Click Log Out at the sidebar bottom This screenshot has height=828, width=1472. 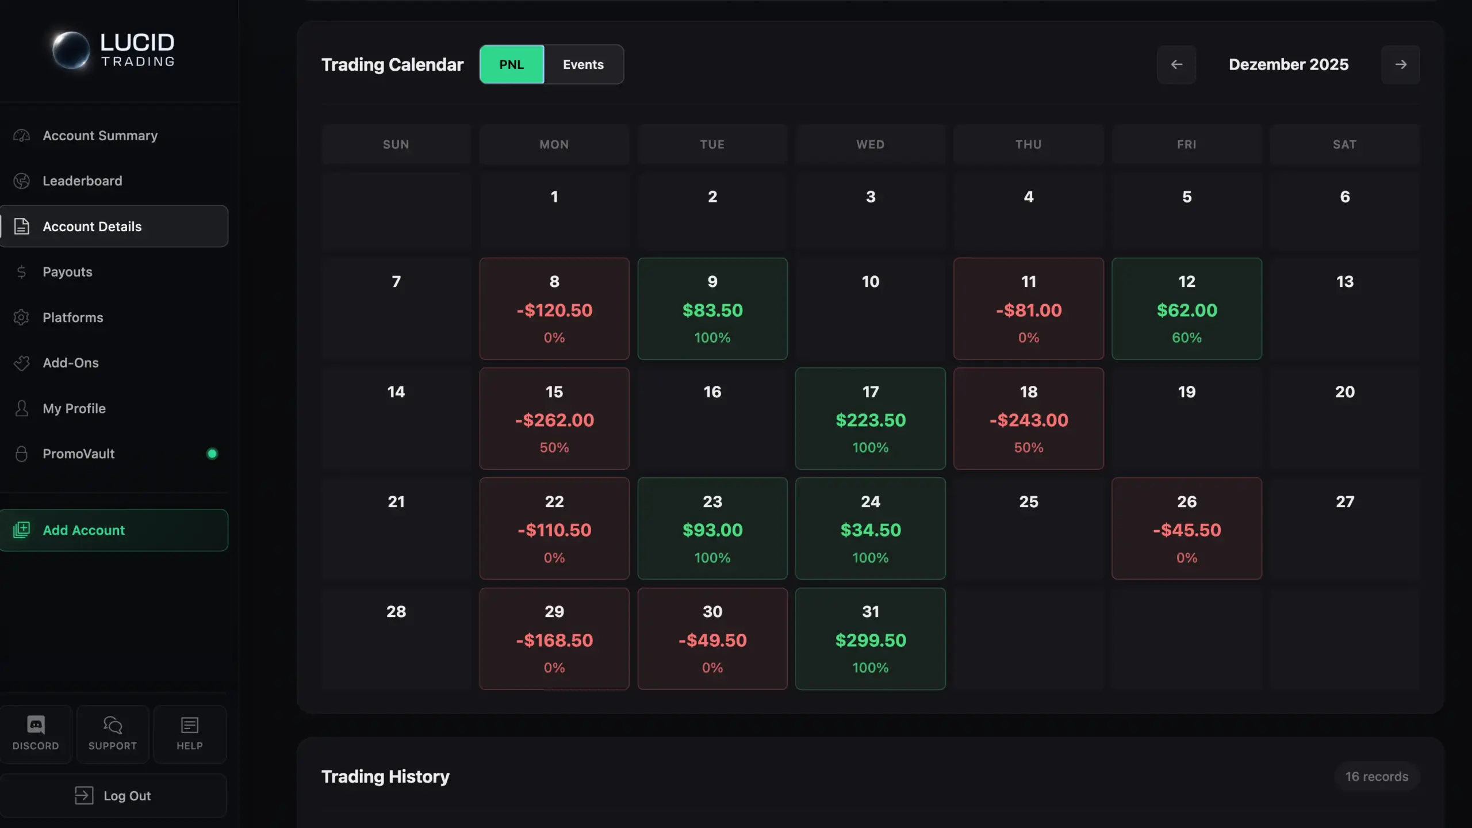pyautogui.click(x=114, y=795)
